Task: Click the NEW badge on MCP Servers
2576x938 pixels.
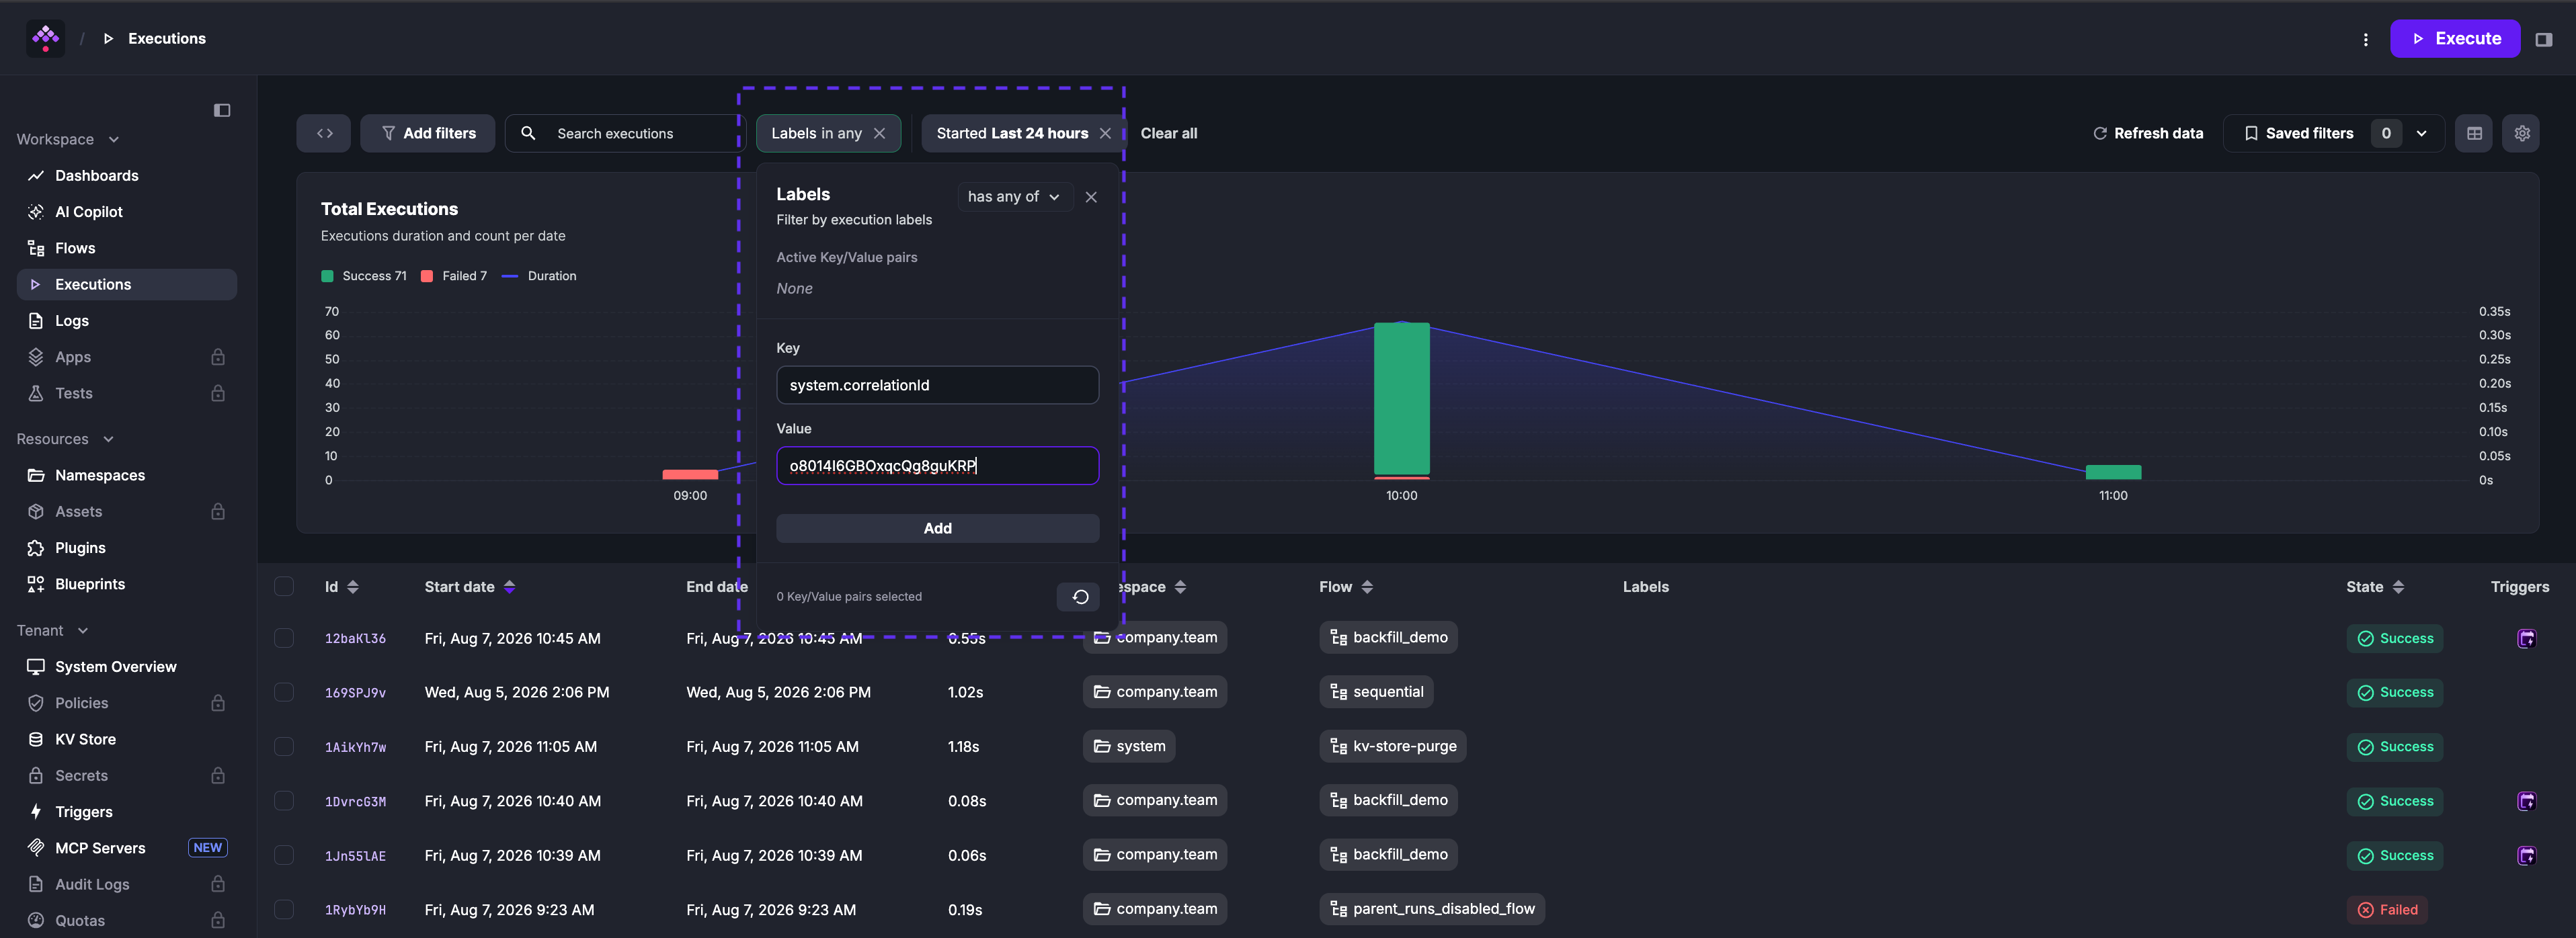Action: tap(208, 848)
